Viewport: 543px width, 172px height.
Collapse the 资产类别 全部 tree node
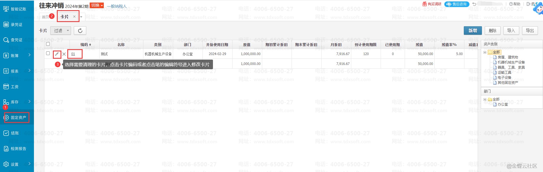click(x=485, y=52)
